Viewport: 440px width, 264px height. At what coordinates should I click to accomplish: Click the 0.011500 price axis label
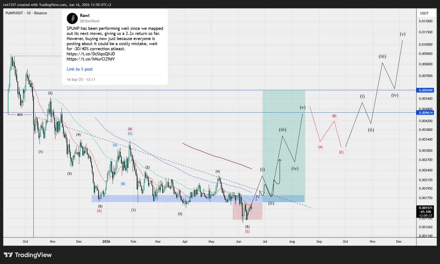click(425, 32)
